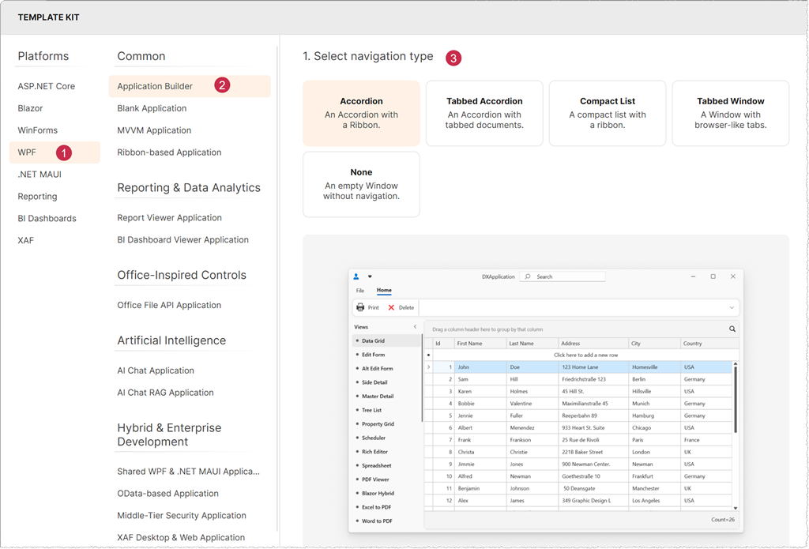Viewport: 809px width, 549px height.
Task: Open the Blank Application template
Action: click(152, 107)
